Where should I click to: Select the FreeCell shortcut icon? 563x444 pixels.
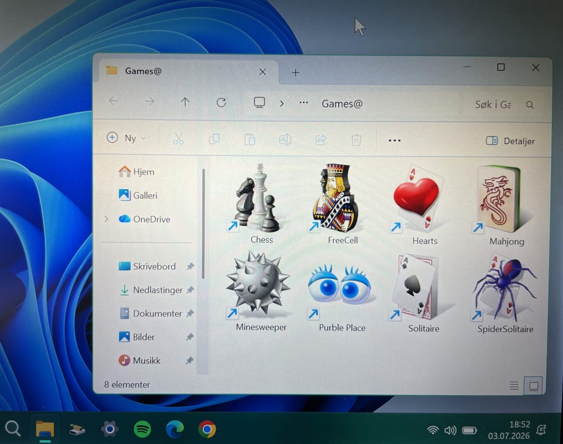pos(335,198)
